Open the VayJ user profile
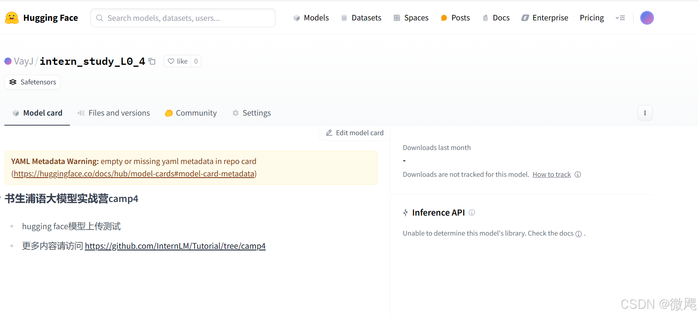The width and height of the screenshot is (698, 316). pos(24,61)
